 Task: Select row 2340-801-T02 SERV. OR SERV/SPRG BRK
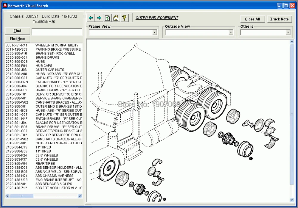[44, 135]
